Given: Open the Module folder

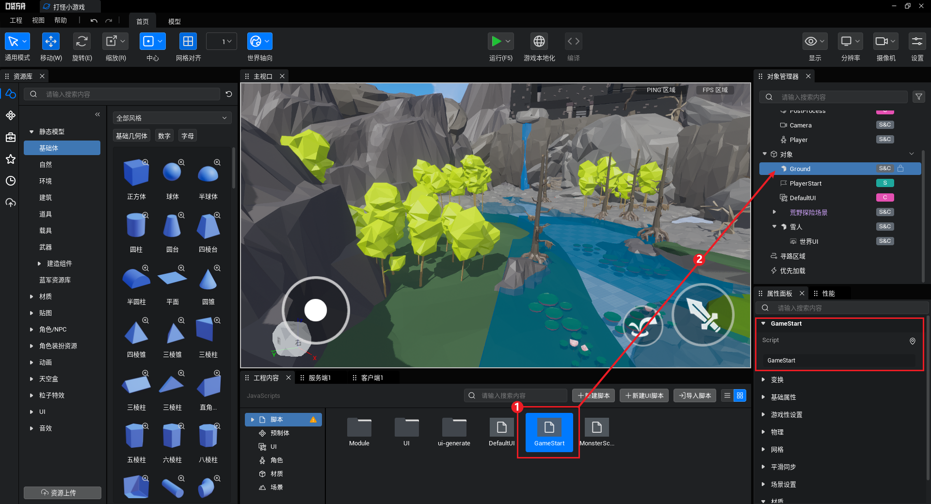Looking at the screenshot, I should [x=359, y=432].
